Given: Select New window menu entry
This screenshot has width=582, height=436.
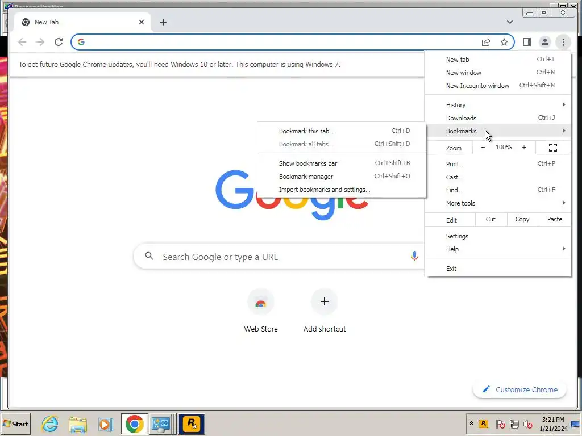Looking at the screenshot, I should tap(498, 73).
